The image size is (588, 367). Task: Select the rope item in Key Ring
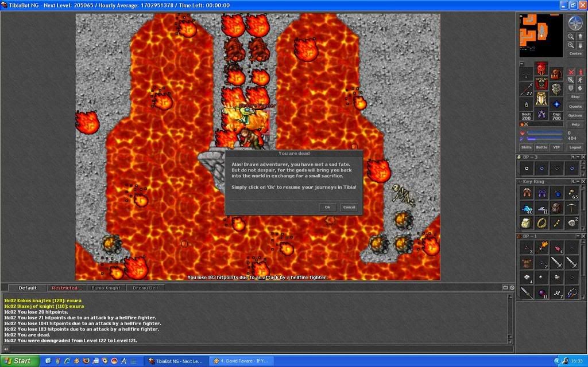541,223
